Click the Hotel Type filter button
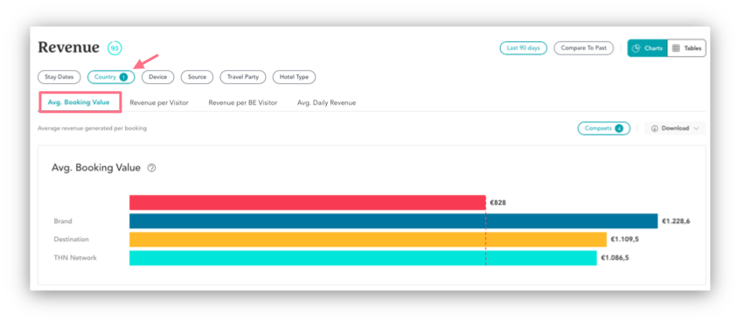The height and width of the screenshot is (320, 737). tap(295, 77)
